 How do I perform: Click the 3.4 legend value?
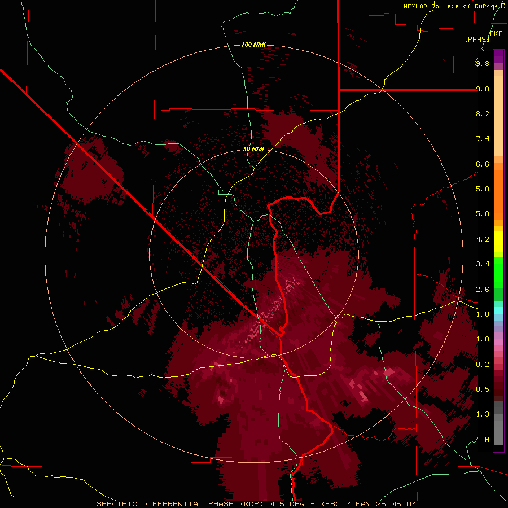[483, 264]
